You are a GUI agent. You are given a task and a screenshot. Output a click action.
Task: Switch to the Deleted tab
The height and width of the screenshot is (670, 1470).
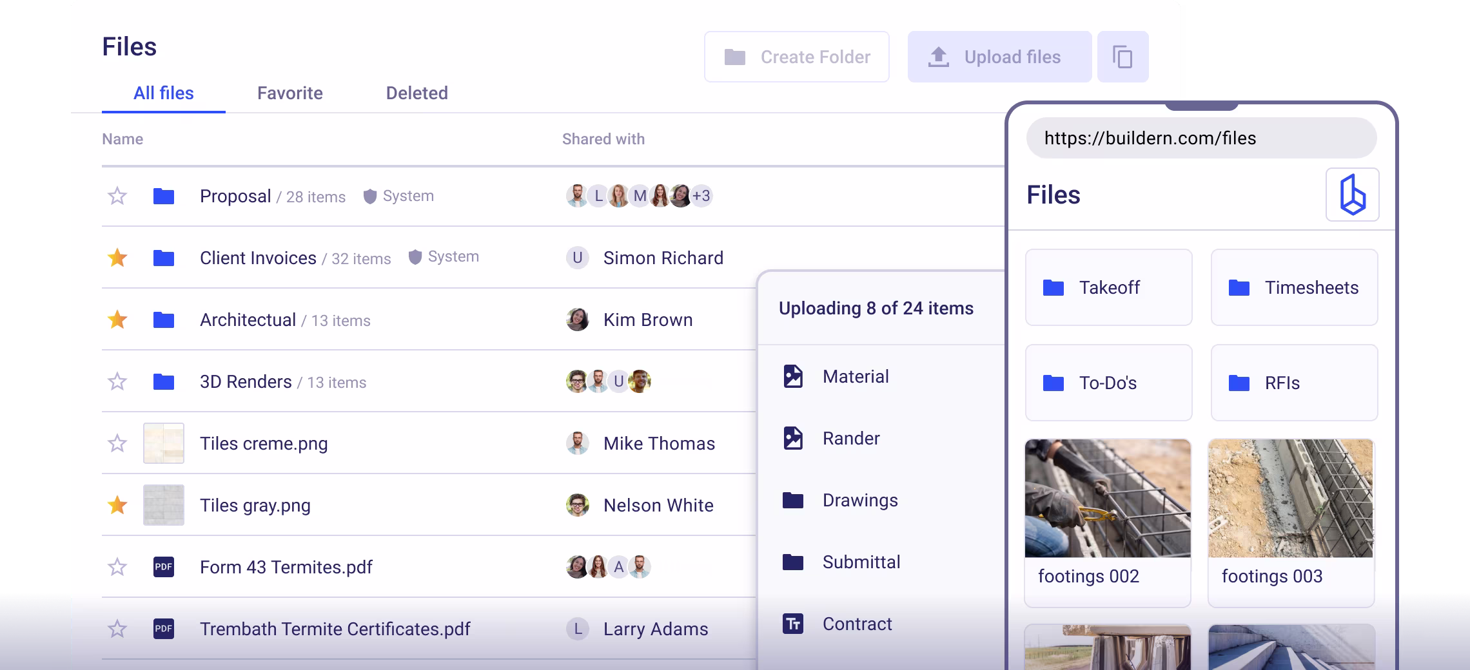[x=417, y=93]
